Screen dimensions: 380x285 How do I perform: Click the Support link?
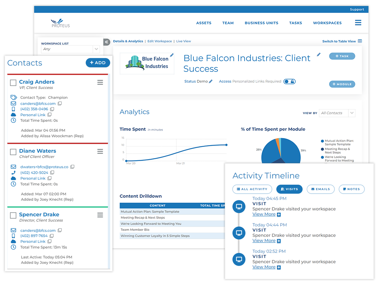[x=357, y=9]
